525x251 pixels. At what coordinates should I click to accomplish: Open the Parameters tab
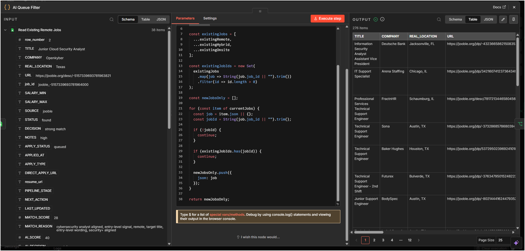pyautogui.click(x=185, y=18)
